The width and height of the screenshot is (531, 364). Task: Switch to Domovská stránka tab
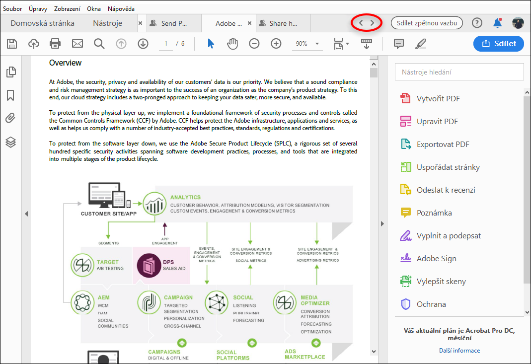42,23
